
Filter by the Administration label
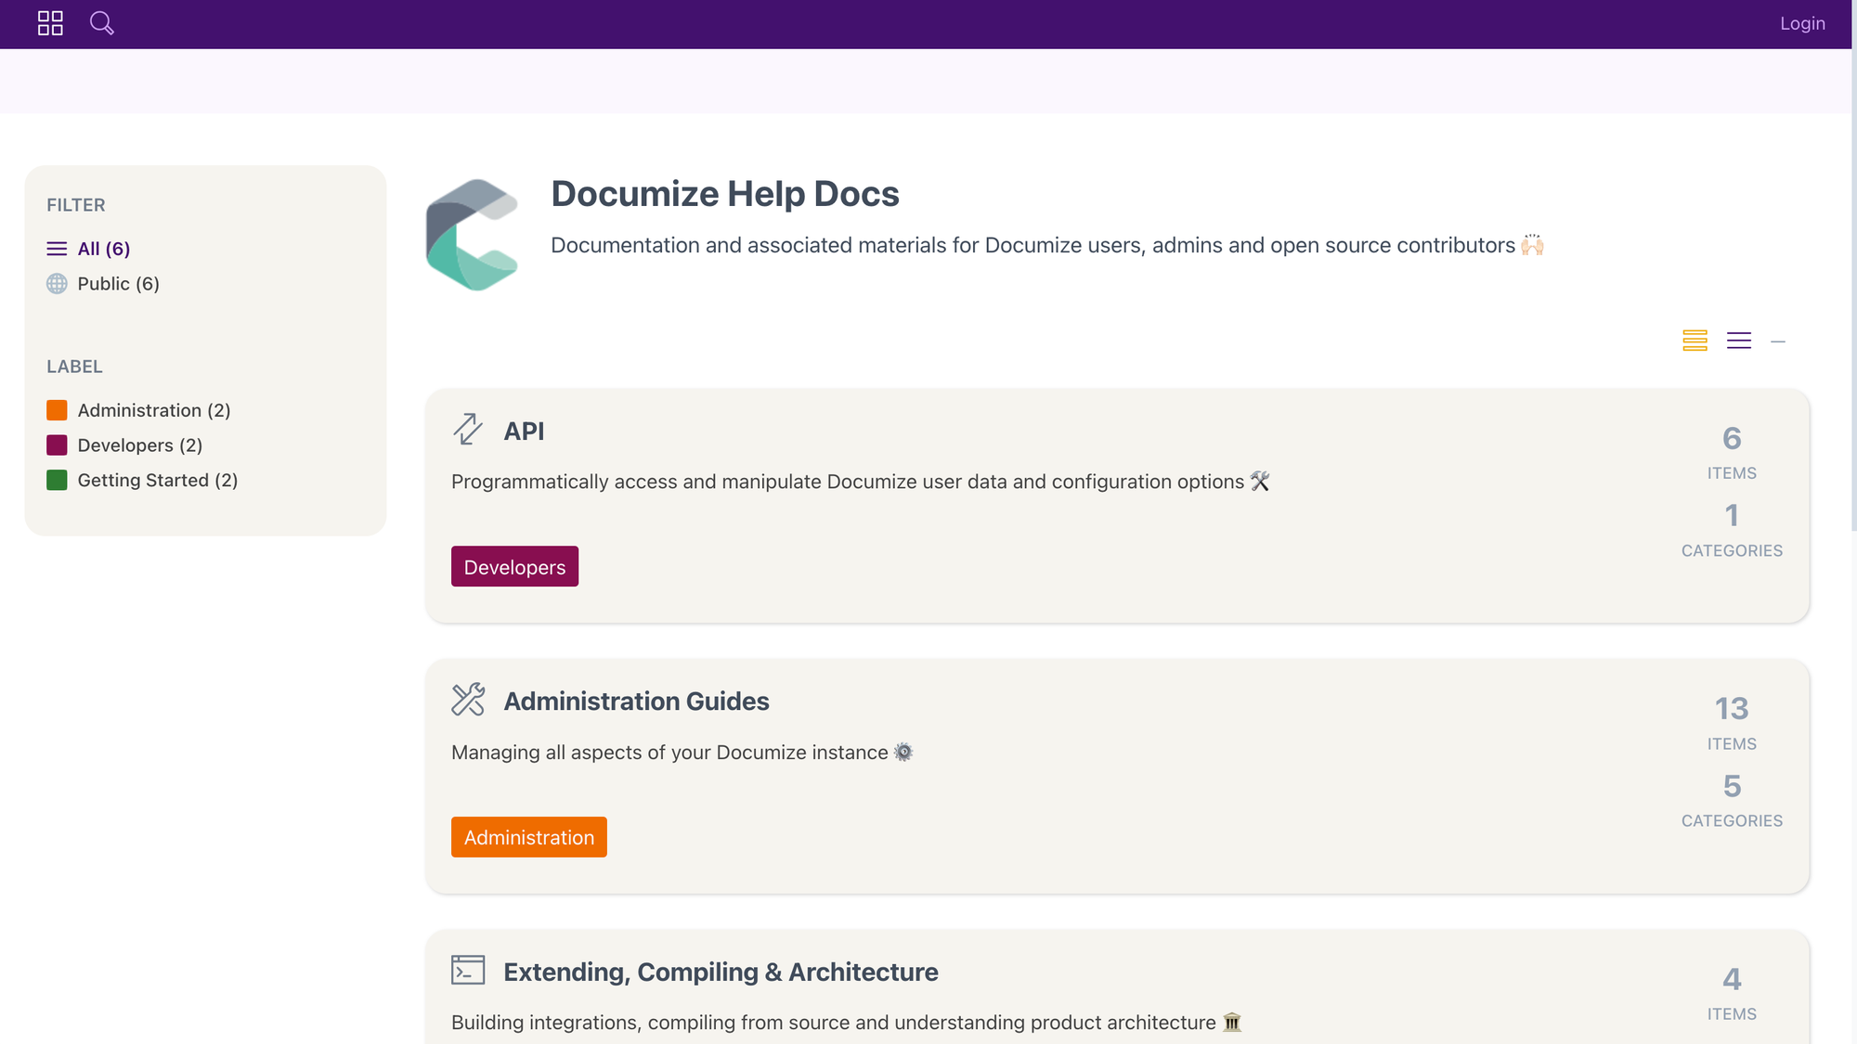point(154,410)
